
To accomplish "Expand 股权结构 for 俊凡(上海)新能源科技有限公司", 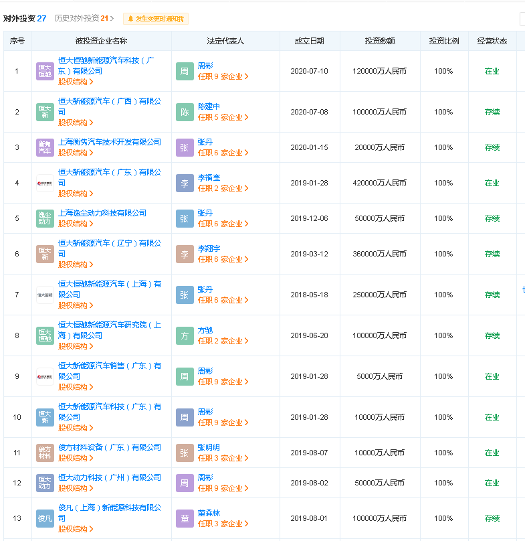I will (76, 529).
